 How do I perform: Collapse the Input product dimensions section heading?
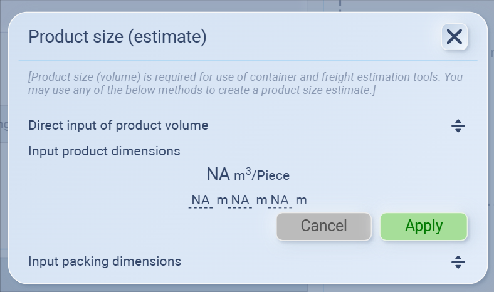coord(104,151)
